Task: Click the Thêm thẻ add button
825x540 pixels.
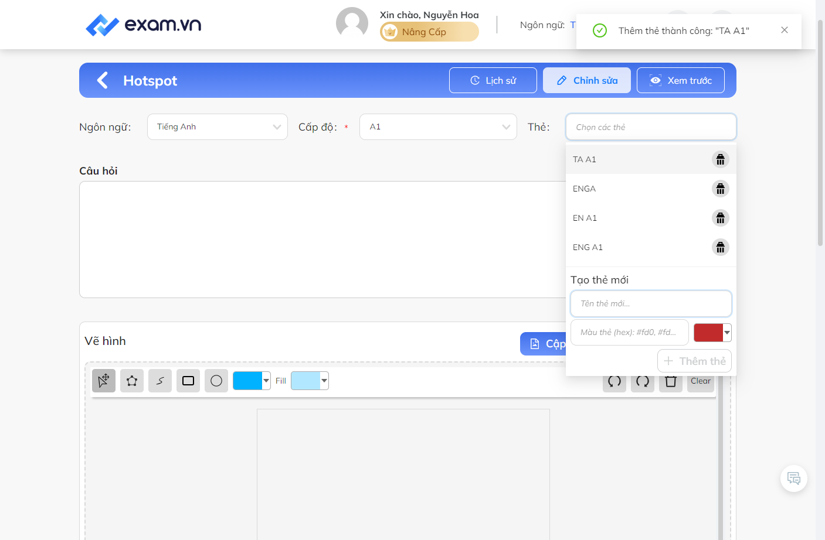Action: (x=694, y=361)
